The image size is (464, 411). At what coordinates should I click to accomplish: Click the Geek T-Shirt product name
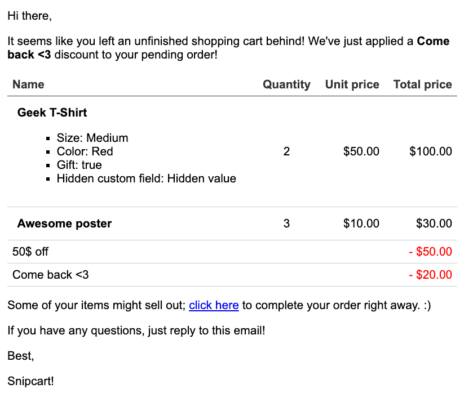52,113
